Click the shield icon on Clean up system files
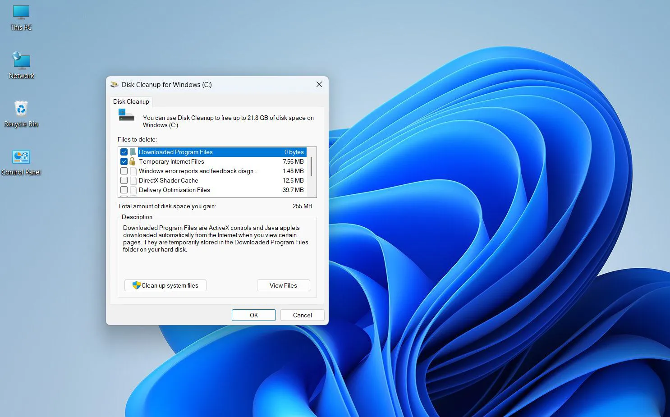The width and height of the screenshot is (670, 417). [x=136, y=285]
